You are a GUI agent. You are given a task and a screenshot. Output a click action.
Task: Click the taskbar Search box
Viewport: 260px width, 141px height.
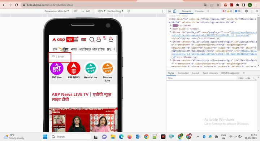coord(70,137)
